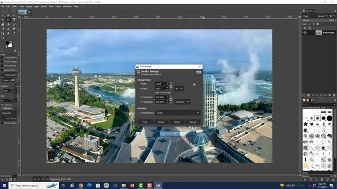Image resolution: width=337 pixels, height=189 pixels.
Task: Delete the layer via Layers panel icon
Action: [x=334, y=95]
